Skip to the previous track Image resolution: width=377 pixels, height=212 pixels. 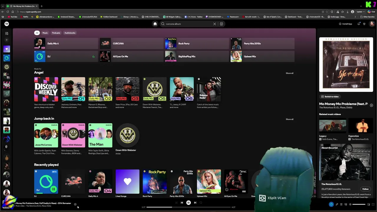click(x=182, y=203)
